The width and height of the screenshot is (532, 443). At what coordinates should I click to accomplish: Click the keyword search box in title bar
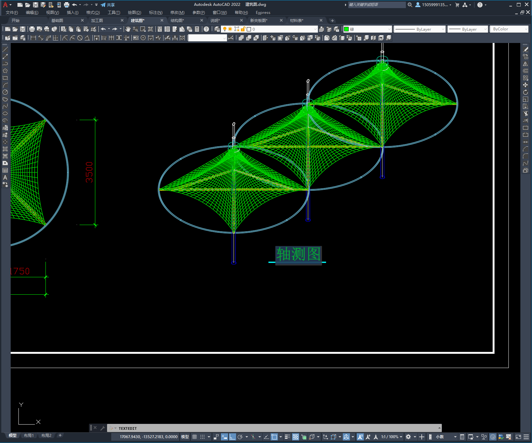377,5
